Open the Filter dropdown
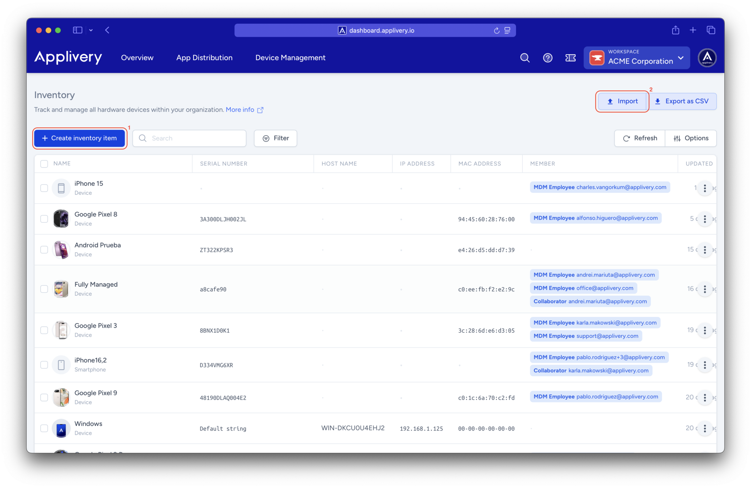Screen dimensions: 751x488 [x=275, y=138]
